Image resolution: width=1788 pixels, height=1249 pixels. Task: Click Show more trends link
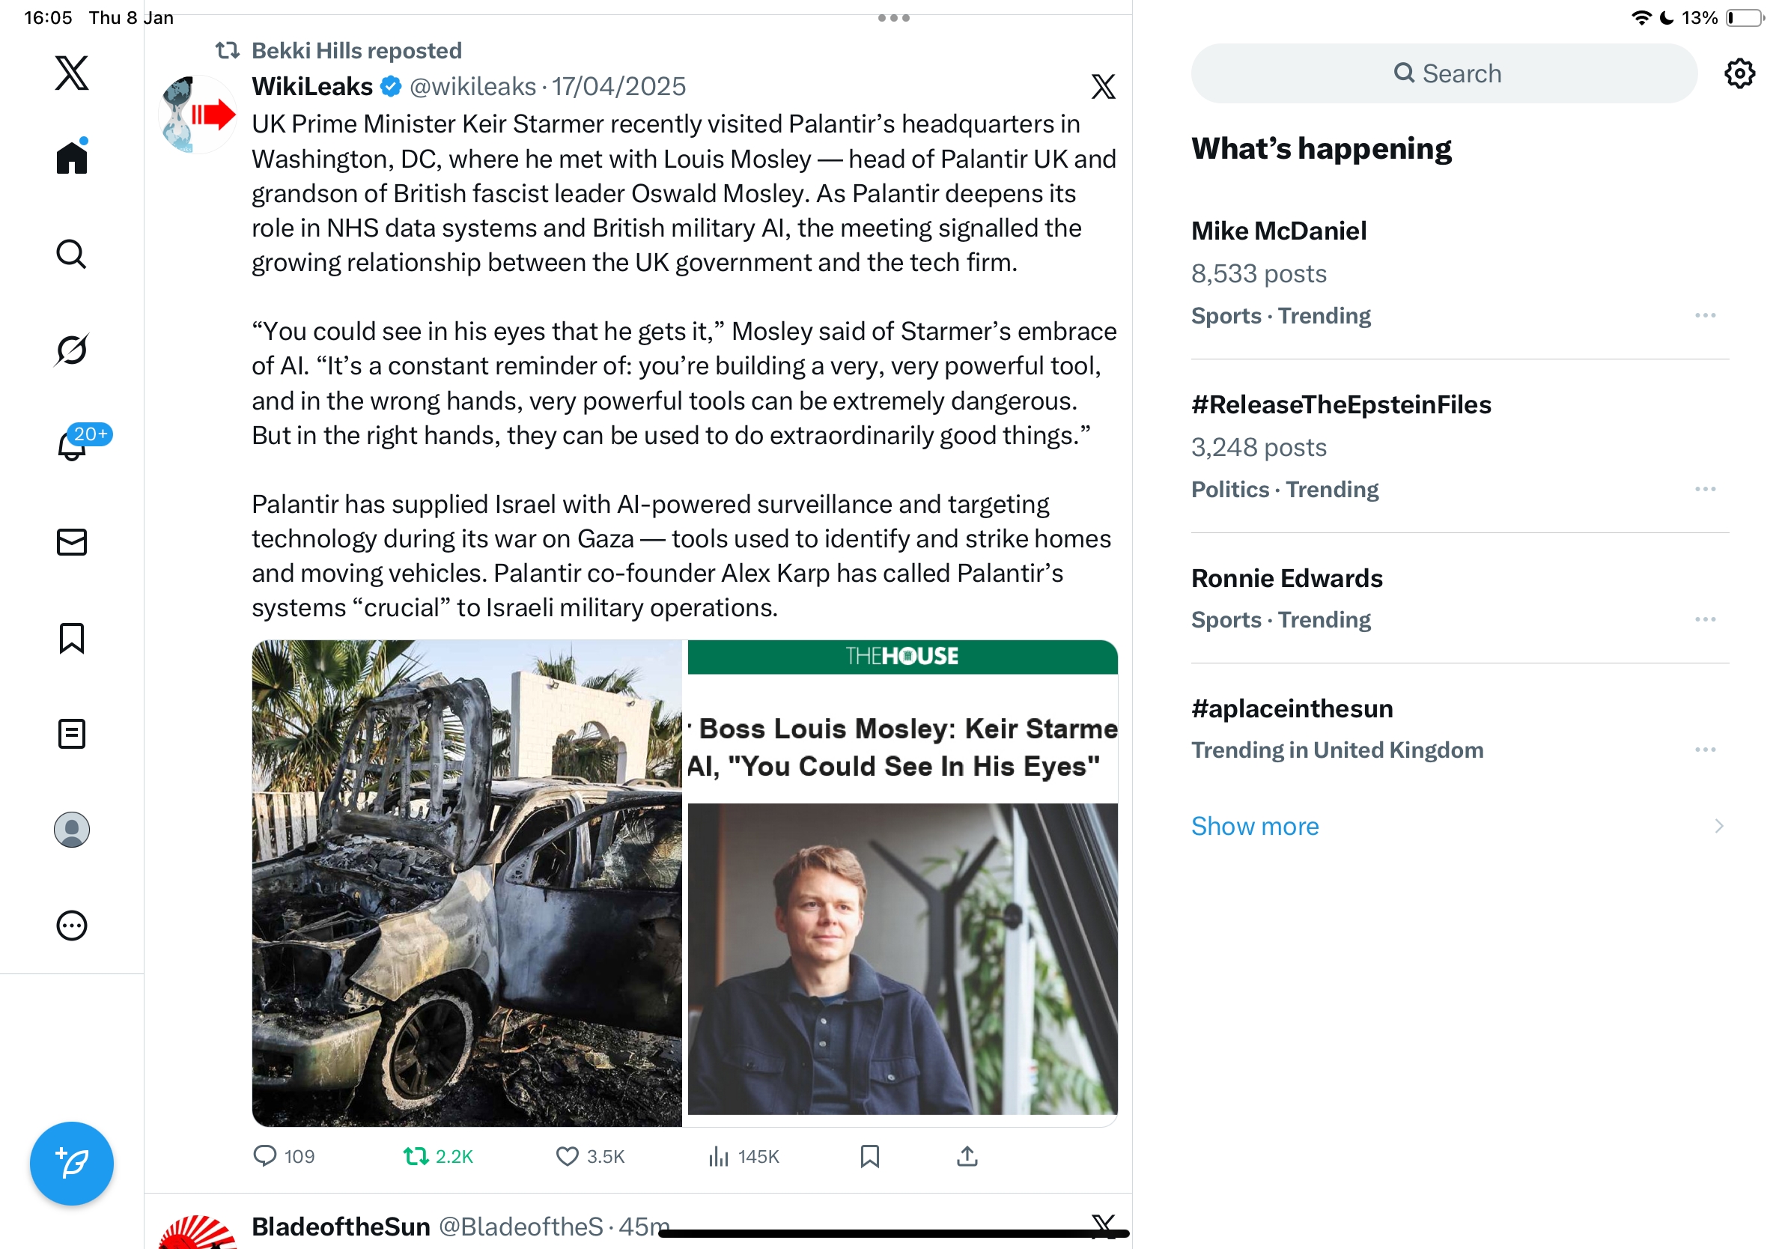[1255, 826]
